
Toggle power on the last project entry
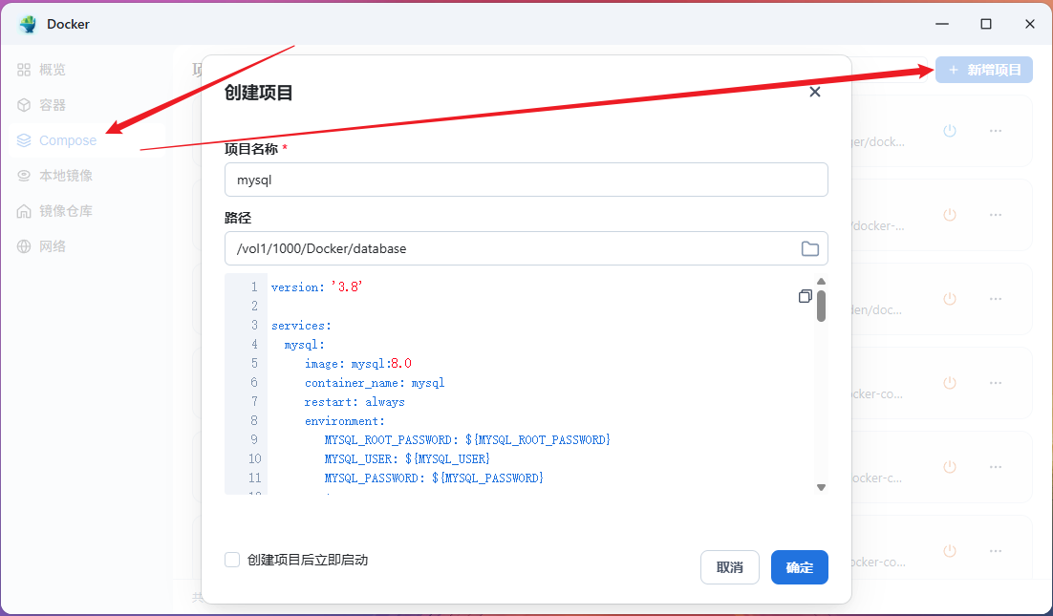(x=949, y=550)
